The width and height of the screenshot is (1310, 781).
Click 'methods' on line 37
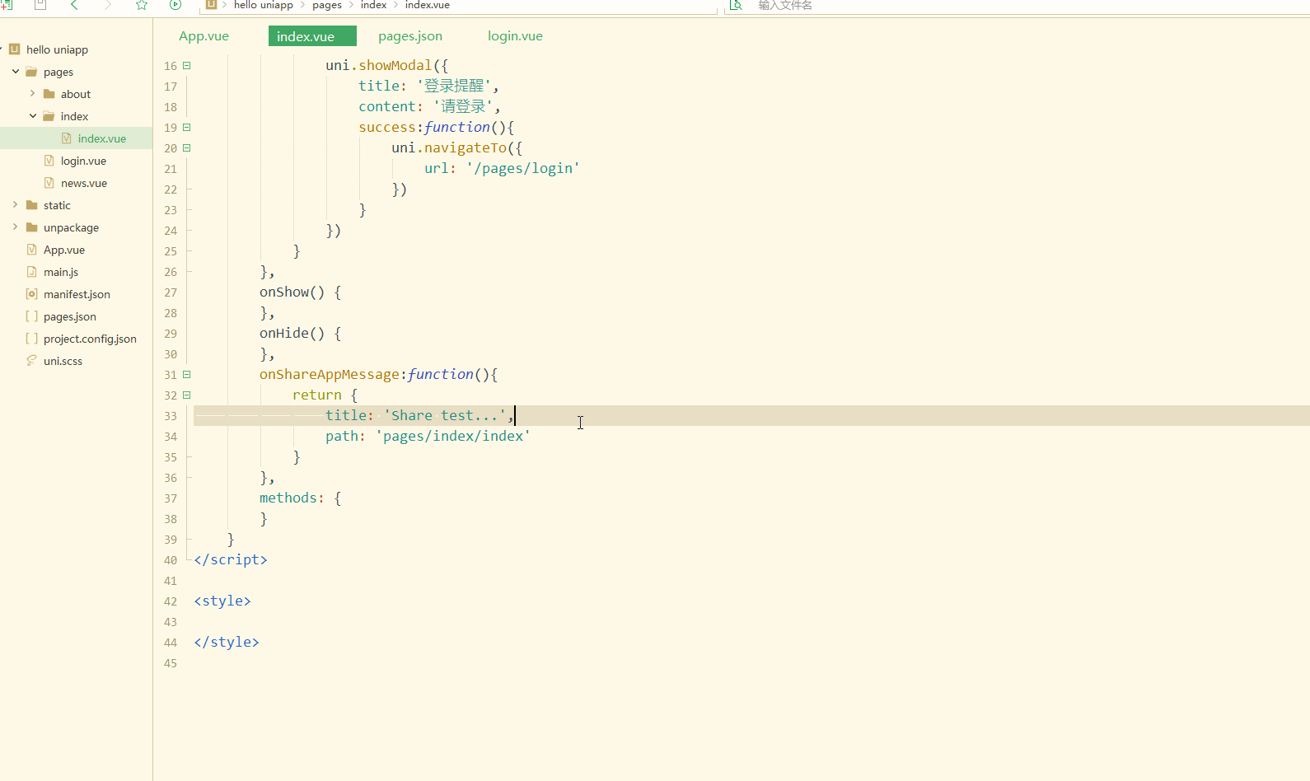click(x=288, y=498)
